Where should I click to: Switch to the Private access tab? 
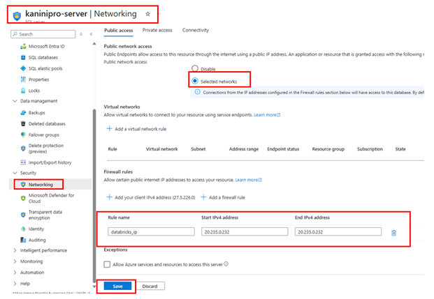coord(157,31)
